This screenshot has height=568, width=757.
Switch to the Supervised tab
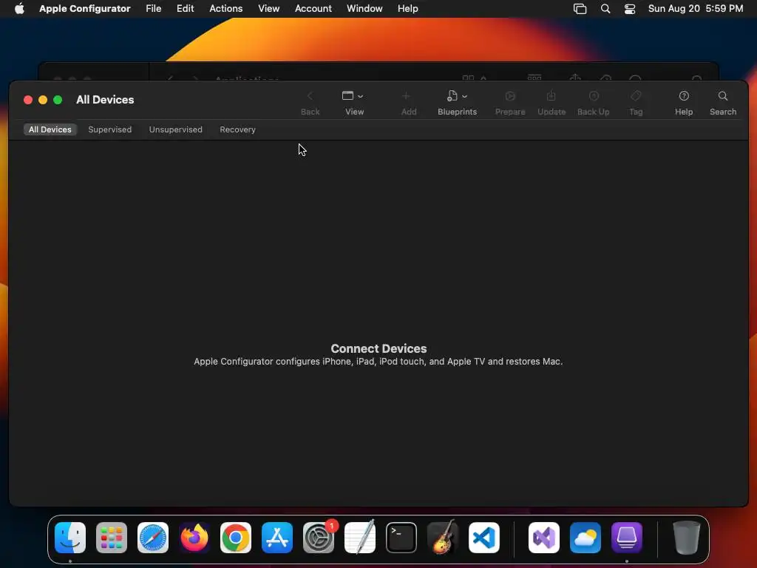[x=109, y=129]
